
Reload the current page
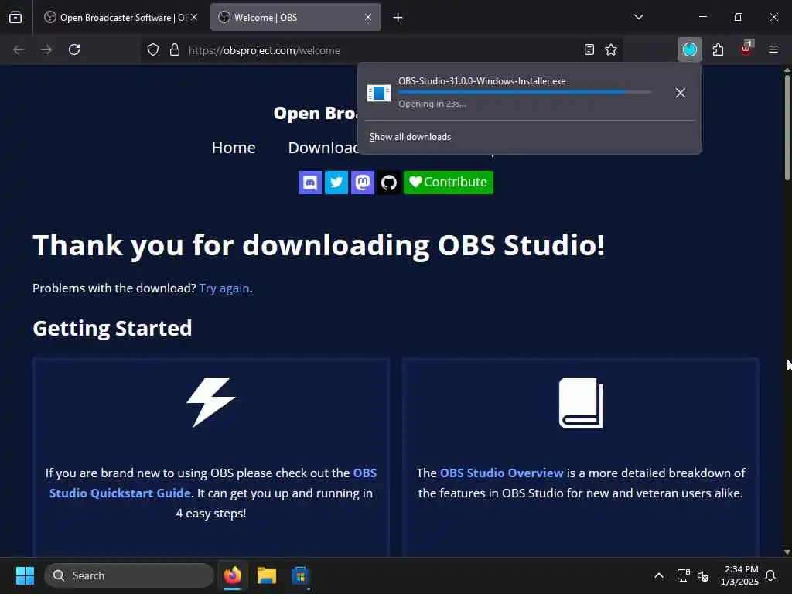(74, 49)
